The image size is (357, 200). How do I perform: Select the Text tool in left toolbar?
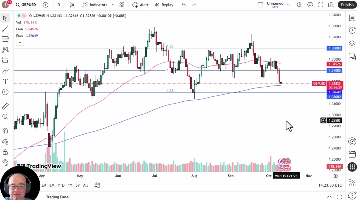(5, 81)
